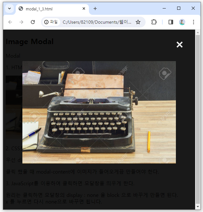This screenshot has height=212, width=203.
Task: View site info via 파일 chip
Action: tap(51, 22)
